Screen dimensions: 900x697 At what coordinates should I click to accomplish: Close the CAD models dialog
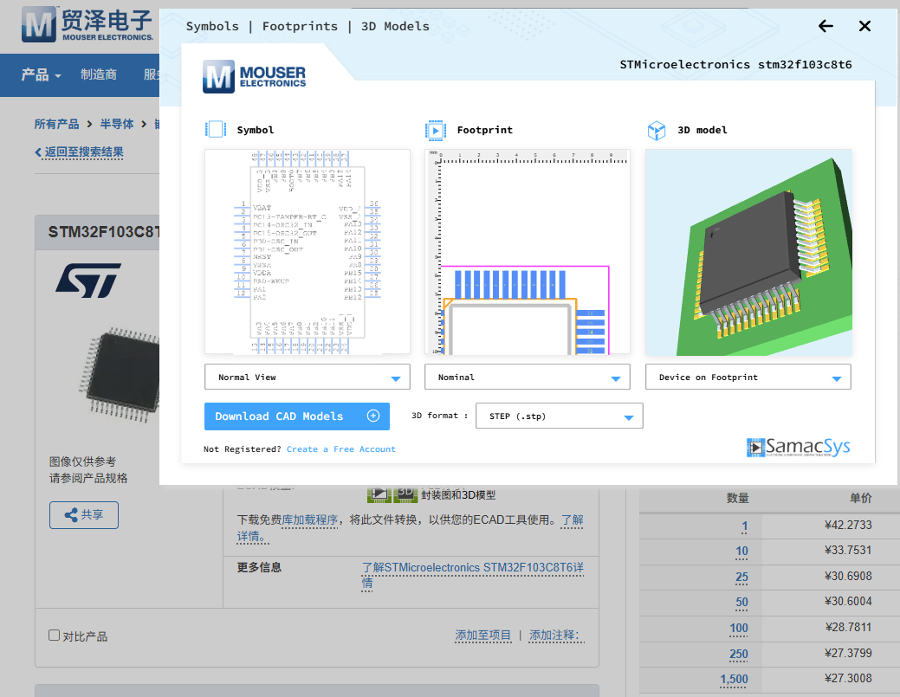coord(864,26)
